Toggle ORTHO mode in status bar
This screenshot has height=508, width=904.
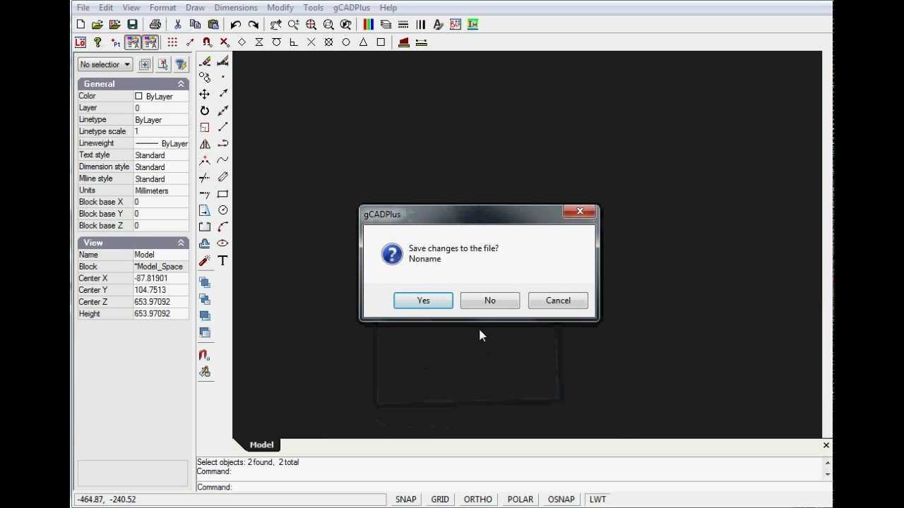coord(477,499)
